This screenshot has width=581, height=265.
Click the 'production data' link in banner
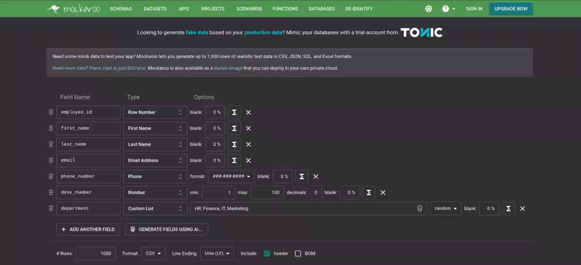tap(263, 32)
